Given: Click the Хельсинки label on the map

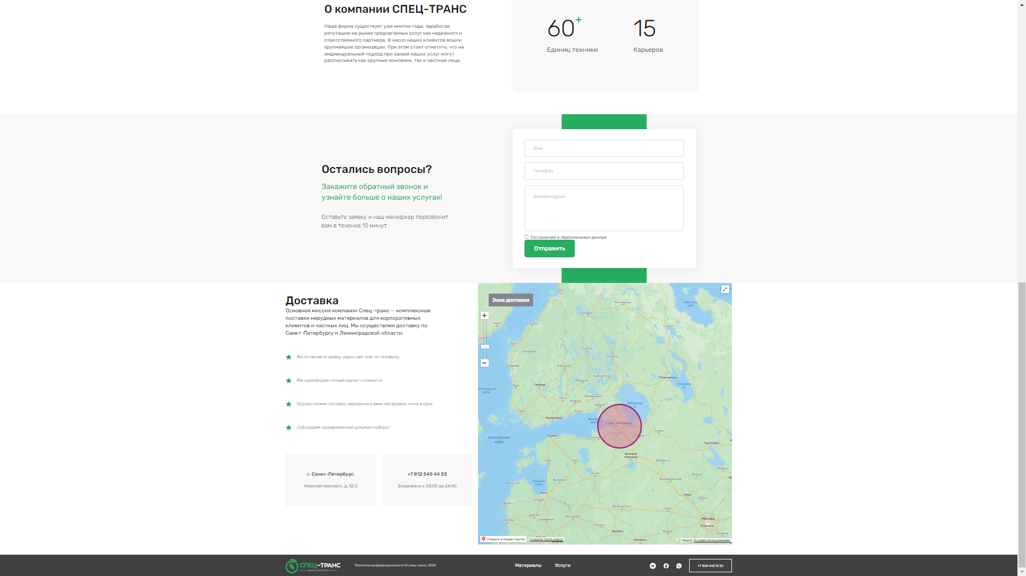Looking at the screenshot, I should tap(554, 418).
